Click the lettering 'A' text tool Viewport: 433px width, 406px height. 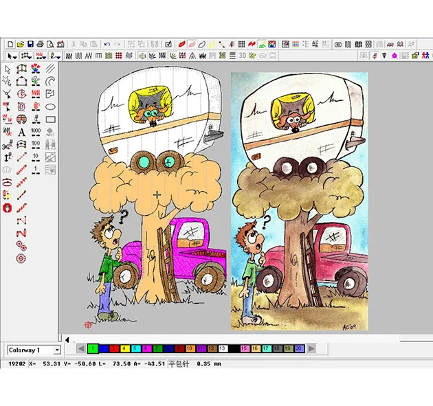point(21,132)
